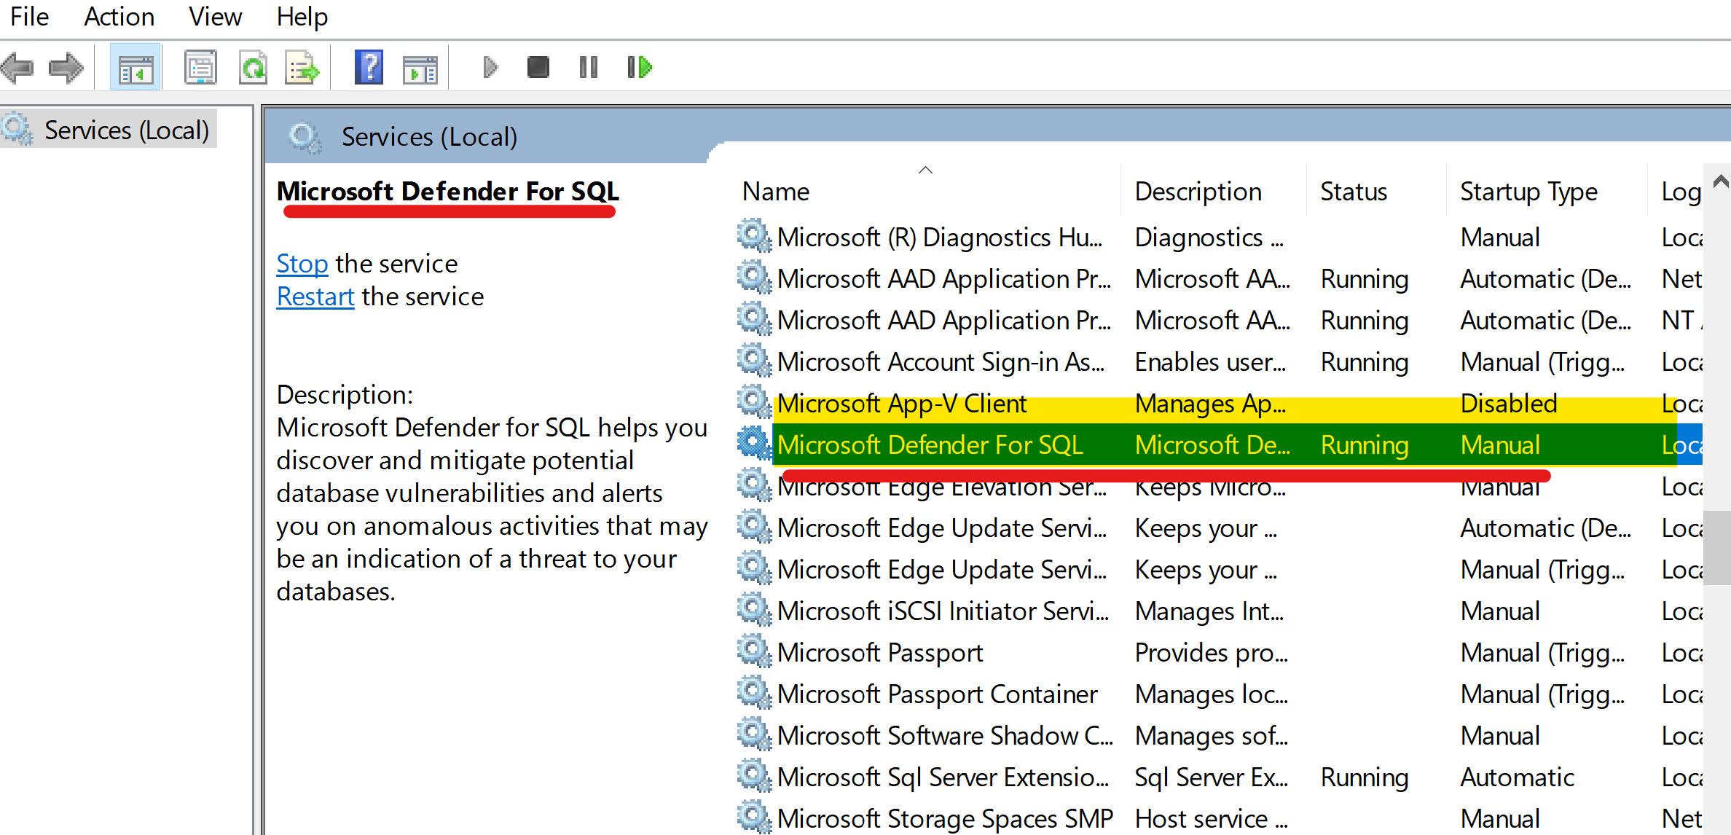
Task: Click gear icon of Microsoft Passport Container
Action: click(754, 693)
